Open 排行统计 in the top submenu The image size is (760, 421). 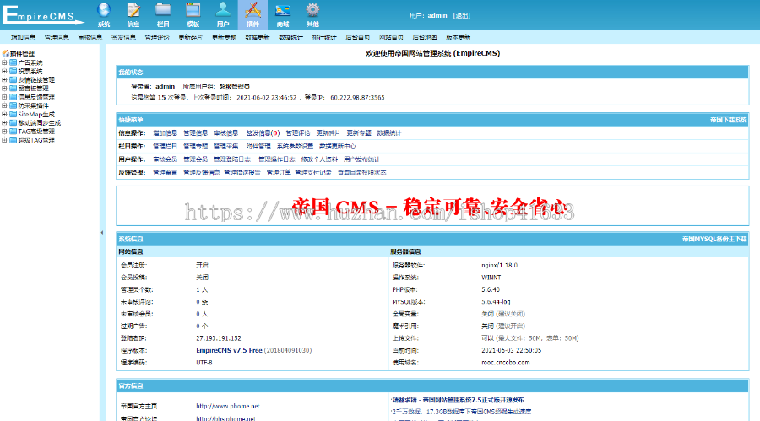pos(324,37)
